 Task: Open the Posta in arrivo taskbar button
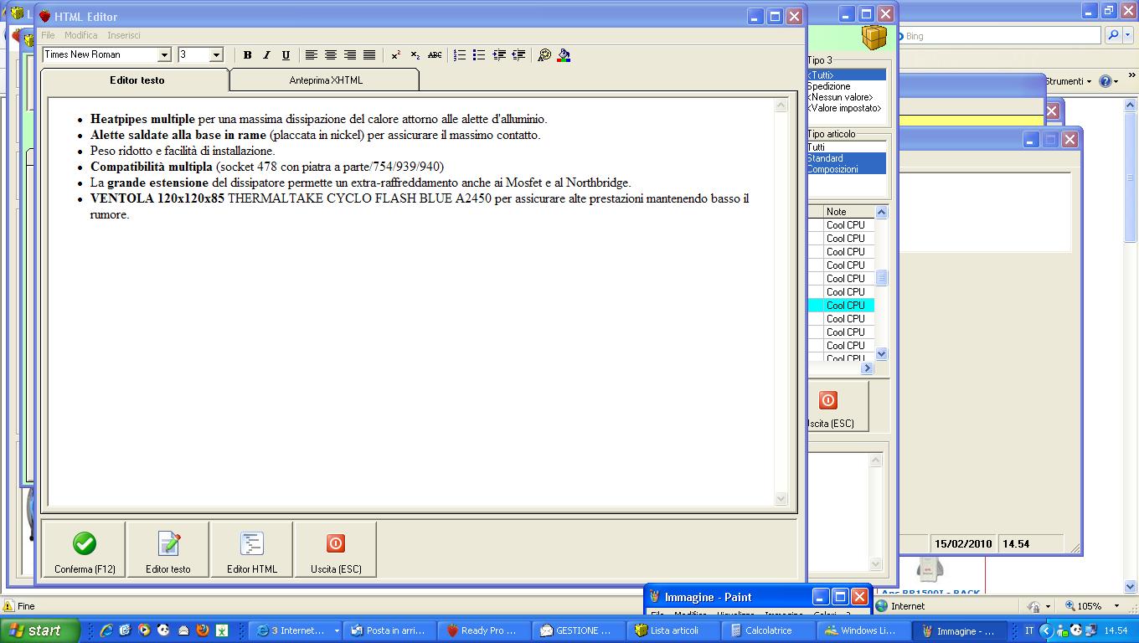pos(388,630)
